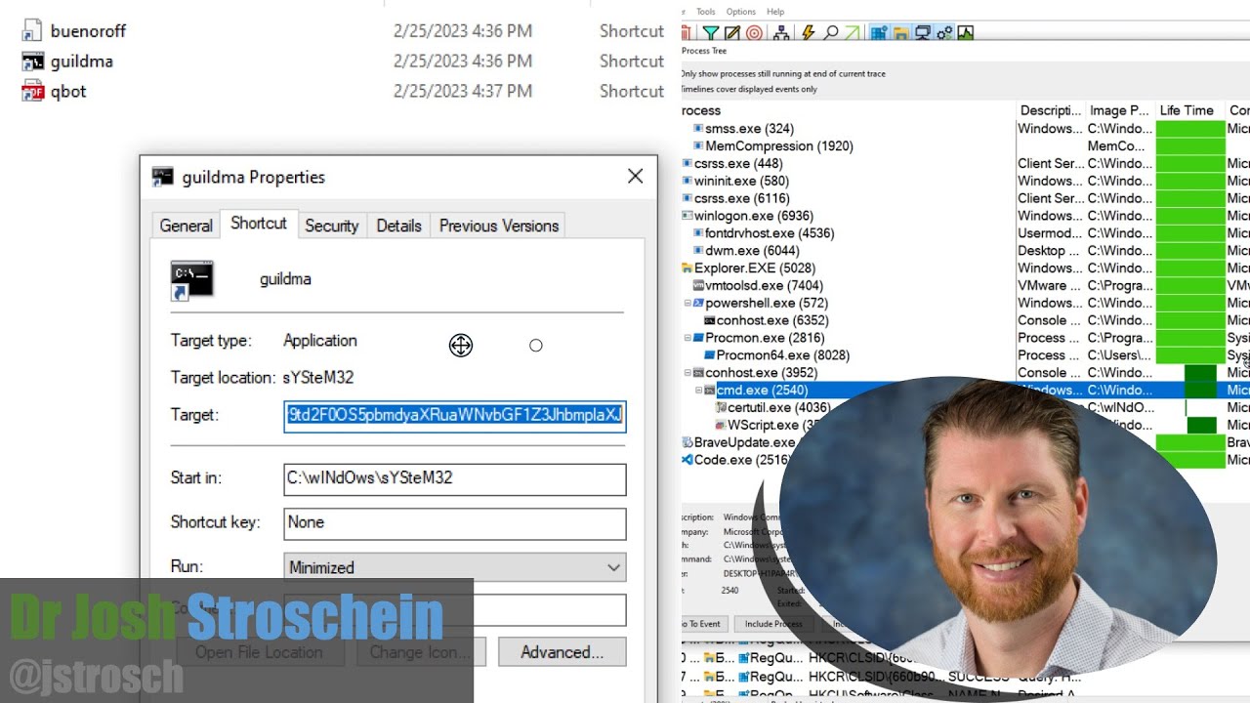Close the guildma Properties dialog

[x=635, y=177]
